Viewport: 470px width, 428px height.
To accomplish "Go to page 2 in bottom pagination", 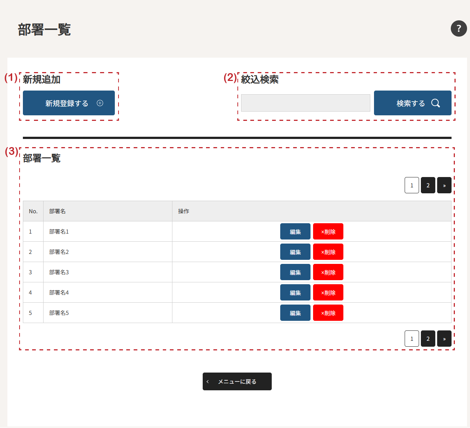I will [428, 339].
